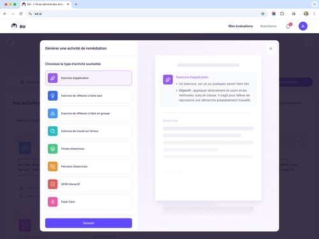This screenshot has width=319, height=239.
Task: Bookmark this page with the star icon
Action: pos(263,14)
